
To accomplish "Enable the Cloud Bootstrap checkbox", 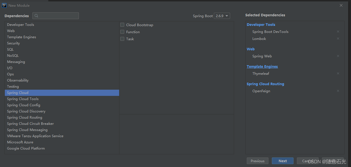I will coord(122,25).
